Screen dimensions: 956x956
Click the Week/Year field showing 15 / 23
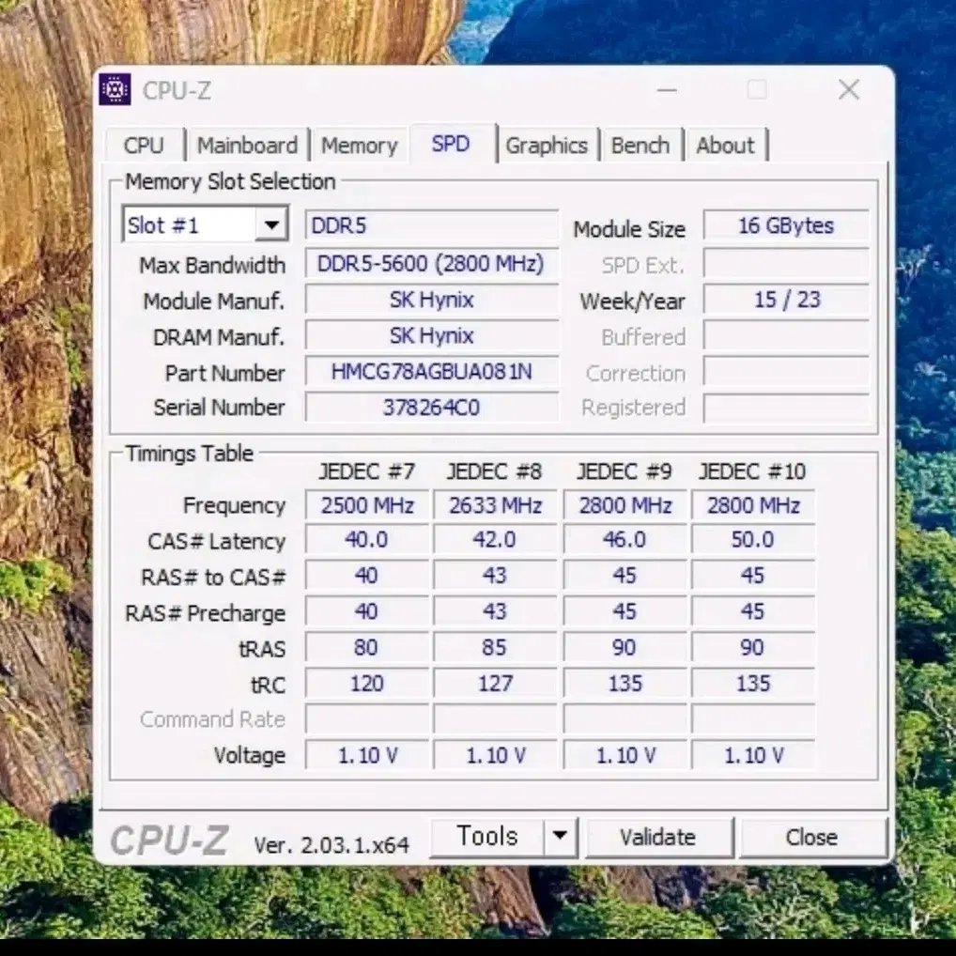[x=786, y=300]
